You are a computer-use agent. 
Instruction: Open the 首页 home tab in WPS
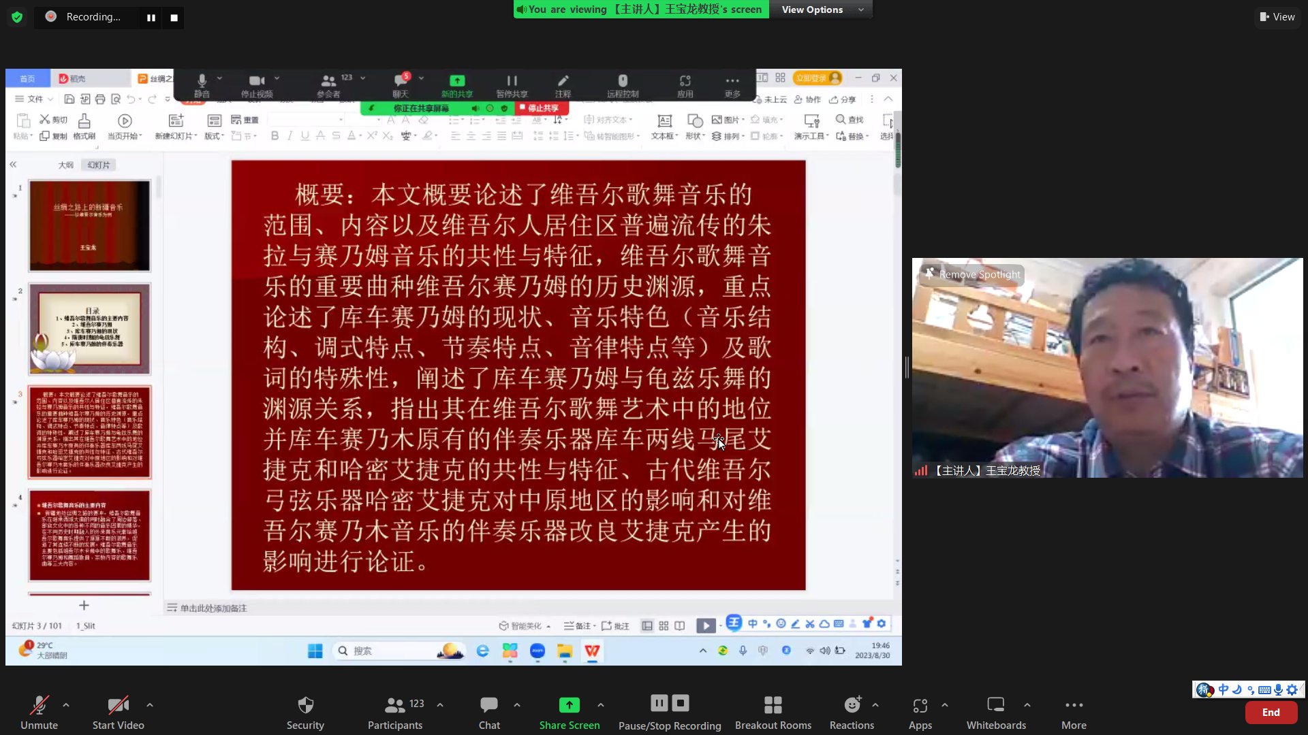(x=27, y=78)
